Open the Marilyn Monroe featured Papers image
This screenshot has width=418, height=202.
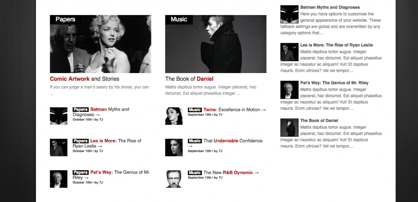click(x=100, y=44)
